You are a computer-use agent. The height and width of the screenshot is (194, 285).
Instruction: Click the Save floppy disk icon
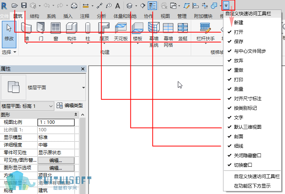[24, 5]
